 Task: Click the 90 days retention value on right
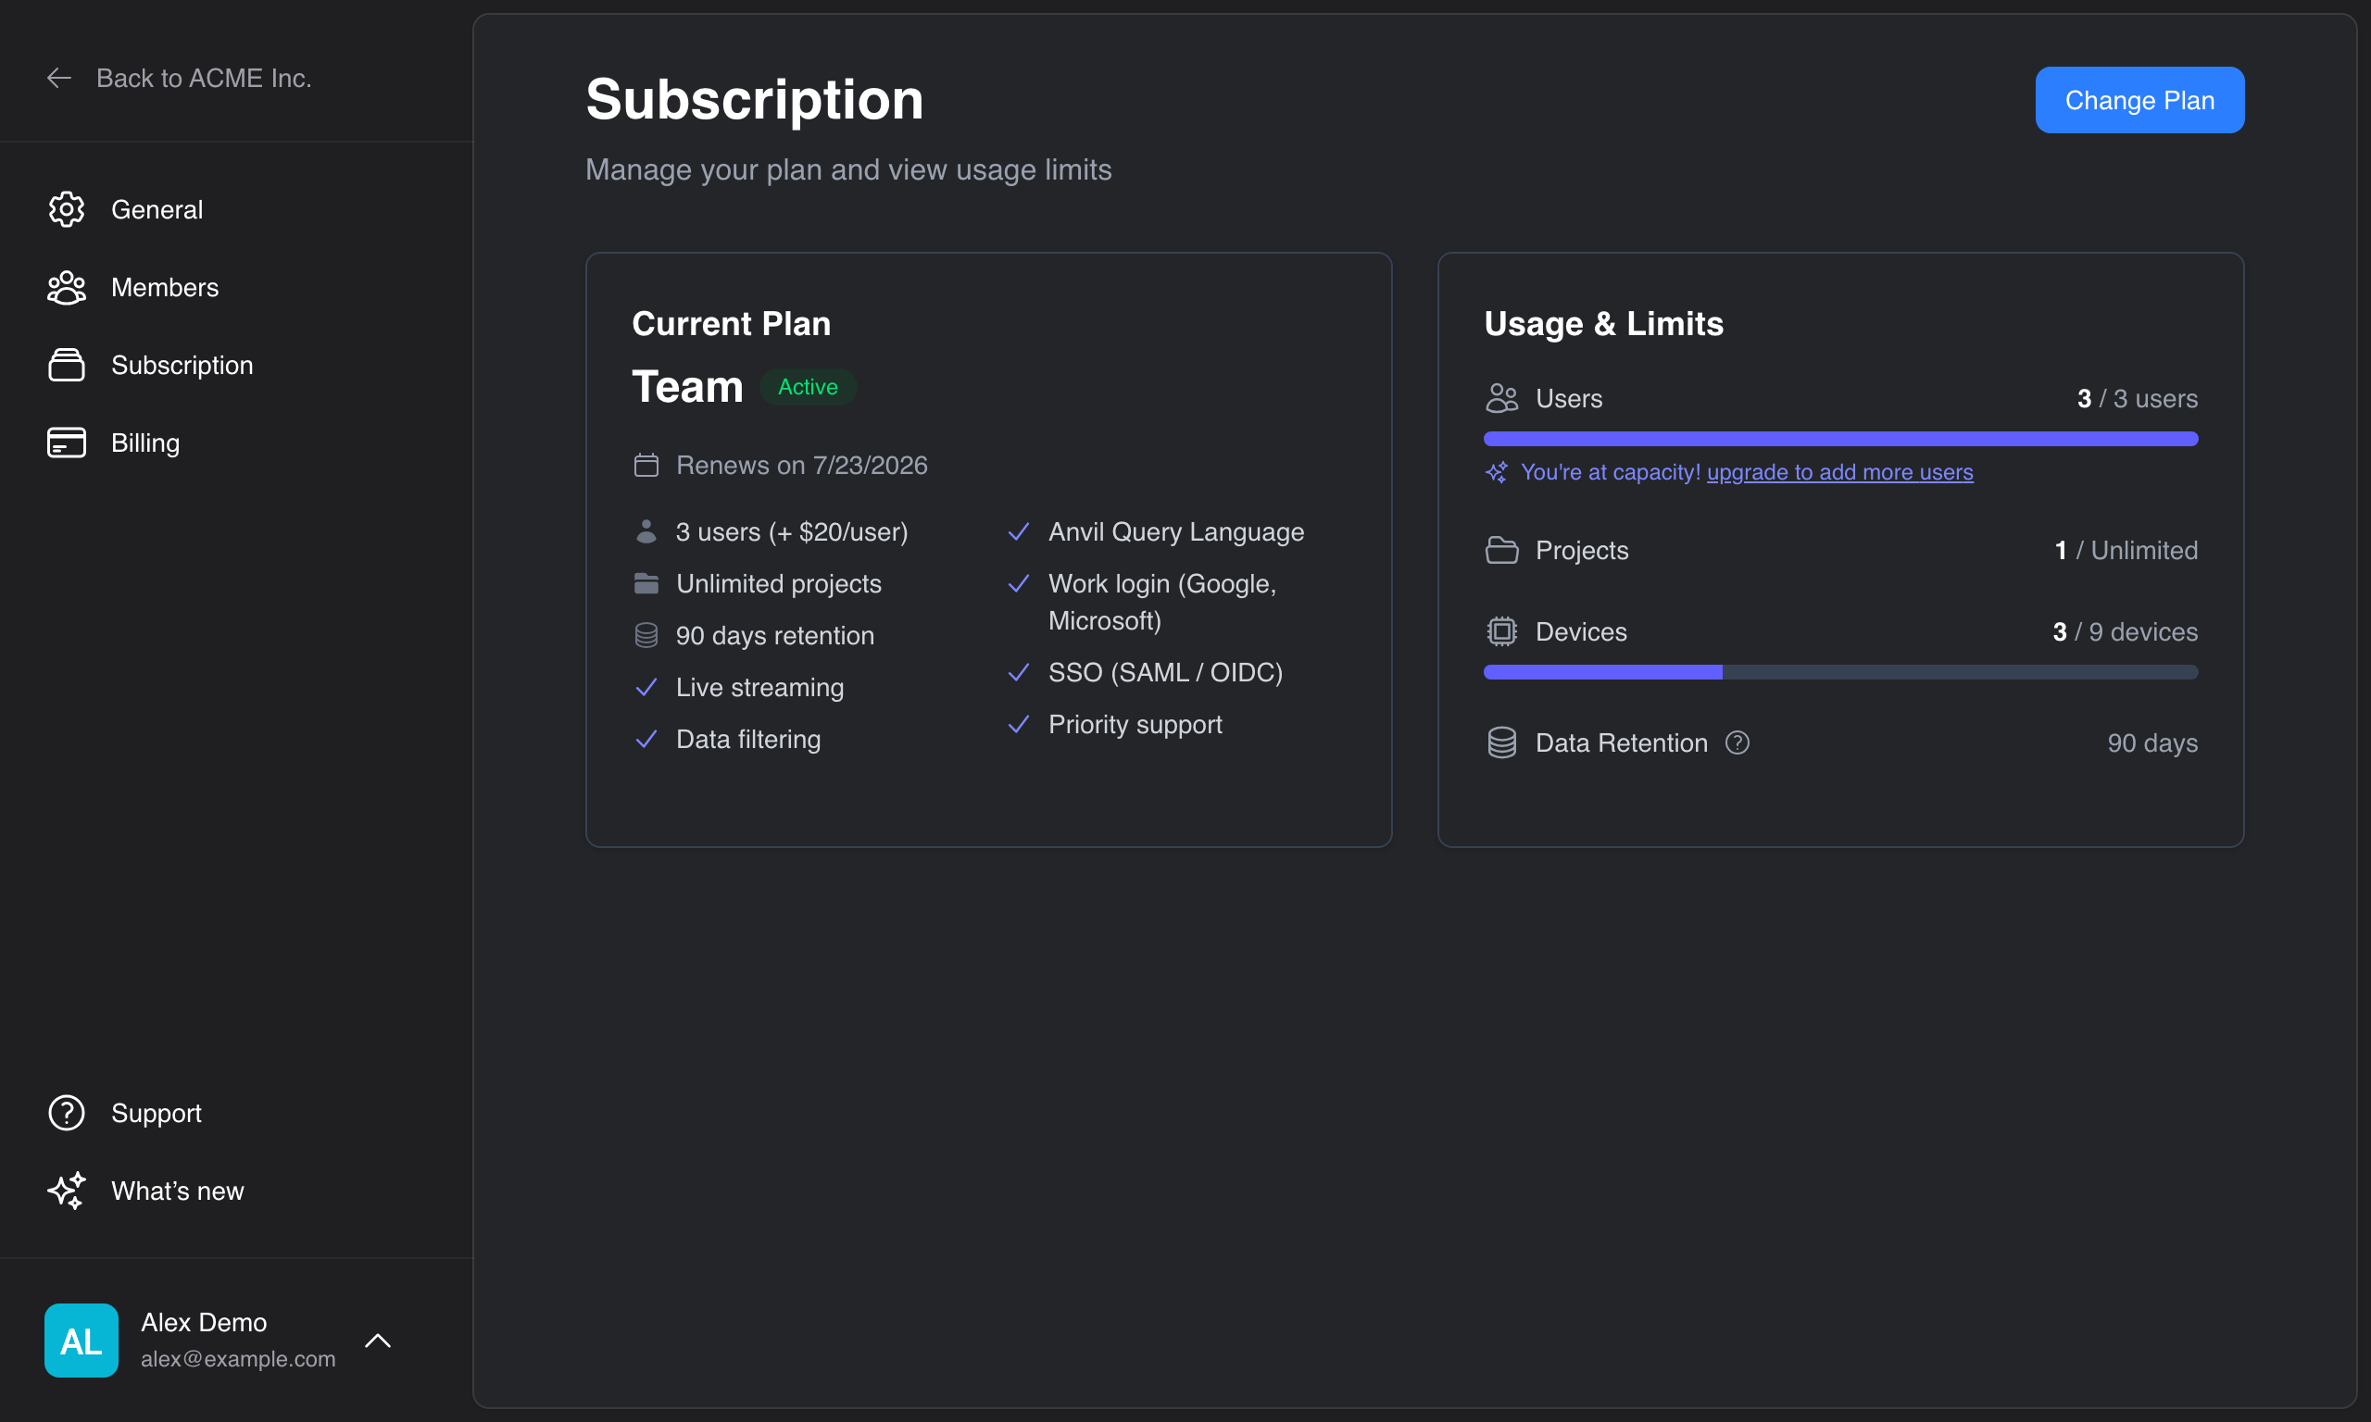pos(2152,742)
